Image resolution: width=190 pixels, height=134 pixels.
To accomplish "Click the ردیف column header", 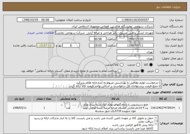I will point(179,99).
